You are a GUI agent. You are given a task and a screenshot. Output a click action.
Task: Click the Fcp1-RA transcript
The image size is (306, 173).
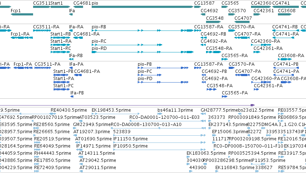coord(22,38)
